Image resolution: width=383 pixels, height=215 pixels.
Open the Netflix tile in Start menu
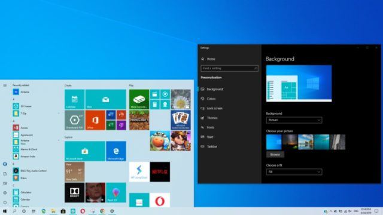coord(160,172)
